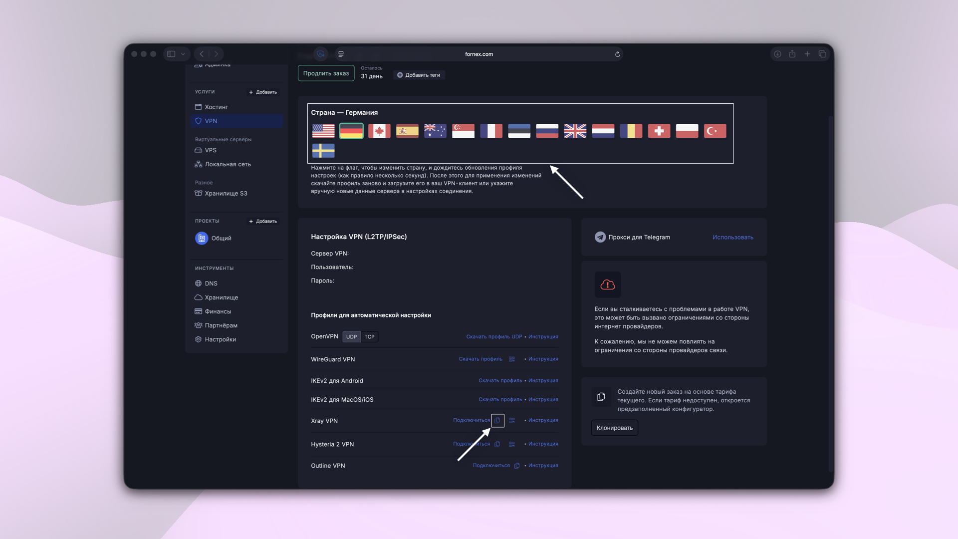
Task: Open Хостинг via its browser-window icon
Action: (x=198, y=107)
